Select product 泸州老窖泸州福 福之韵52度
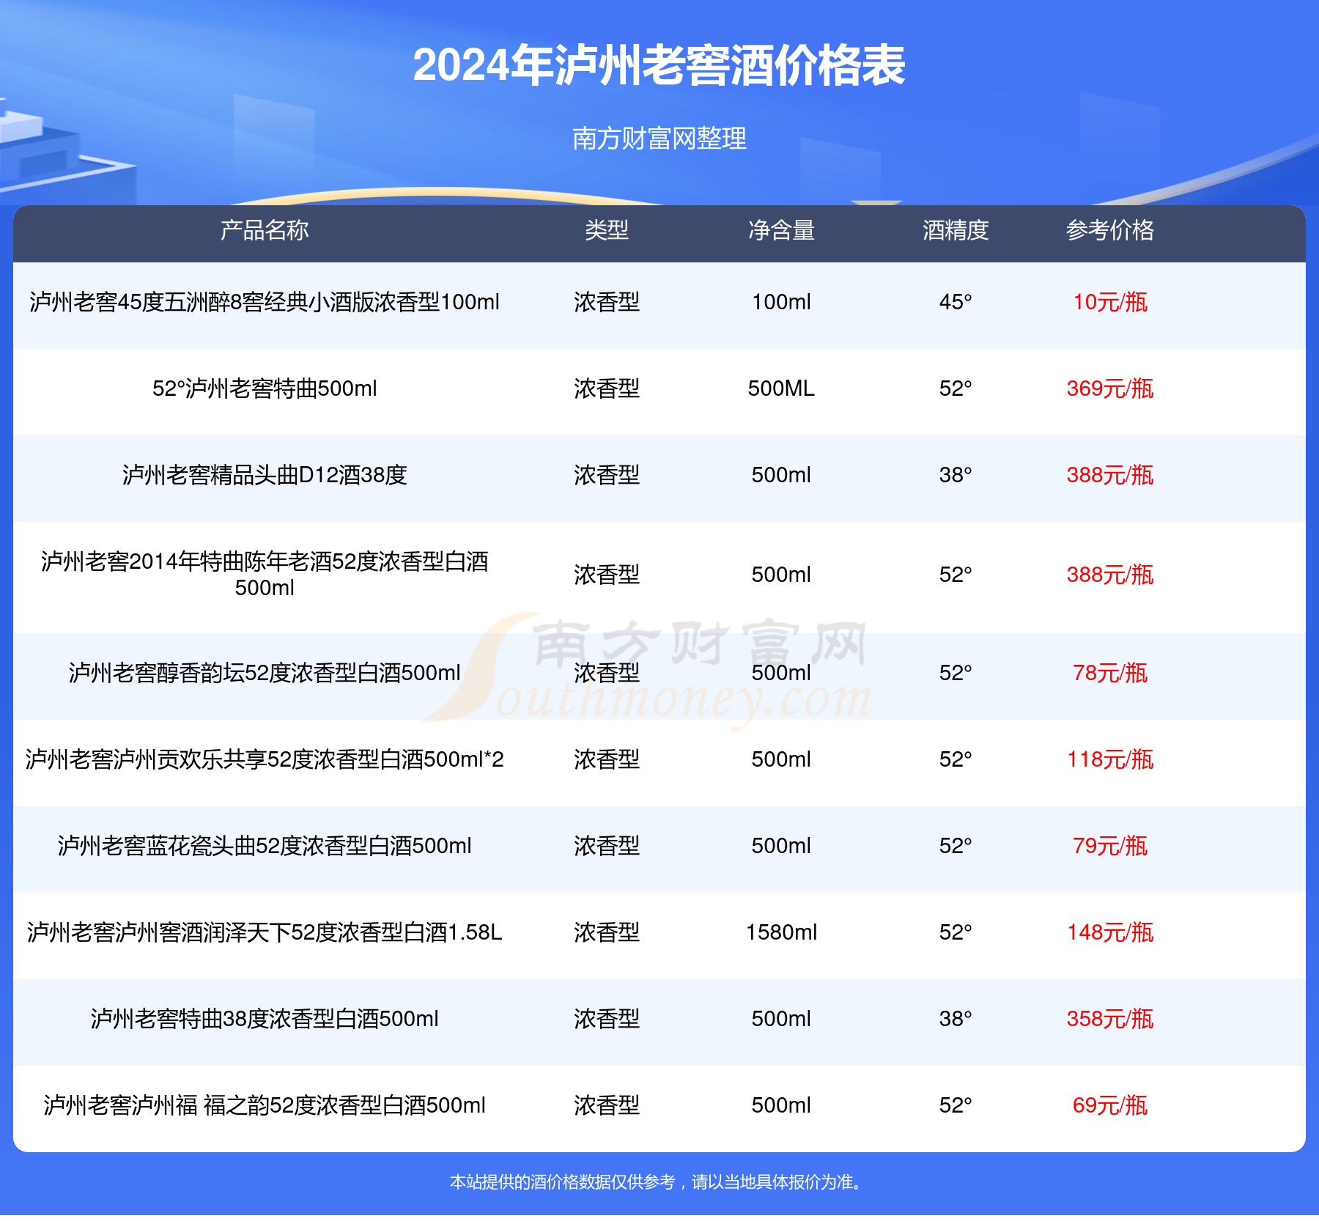This screenshot has height=1224, width=1319. click(265, 1105)
